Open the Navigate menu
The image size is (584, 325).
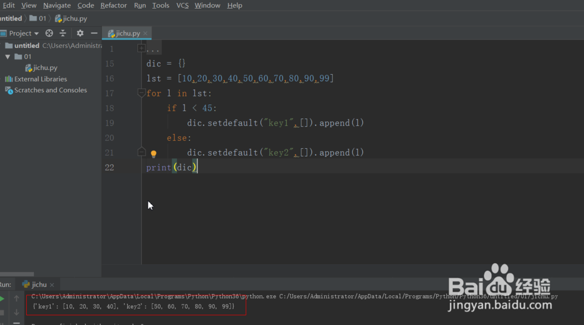click(x=57, y=5)
